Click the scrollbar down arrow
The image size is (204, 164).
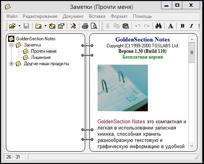tap(192, 146)
